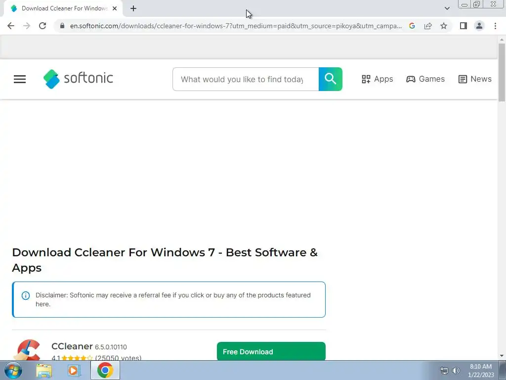506x380 pixels.
Task: Open the Softonic hamburger menu
Action: (x=20, y=79)
